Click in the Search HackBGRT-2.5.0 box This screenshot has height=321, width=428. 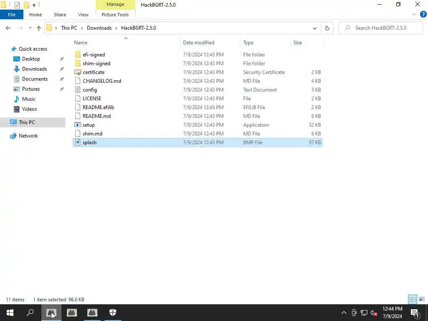click(381, 28)
